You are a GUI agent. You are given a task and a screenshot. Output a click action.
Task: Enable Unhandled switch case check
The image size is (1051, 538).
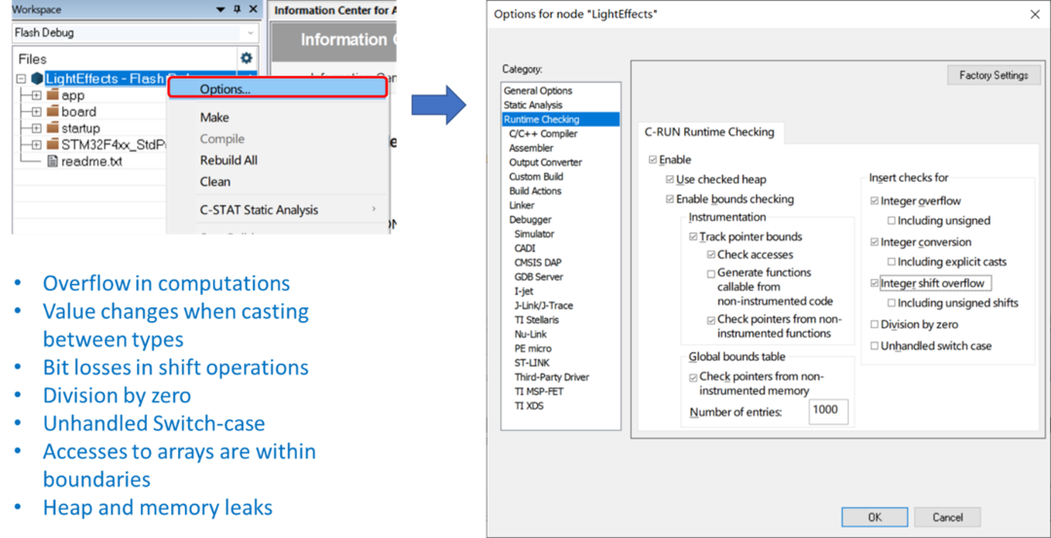pos(874,346)
